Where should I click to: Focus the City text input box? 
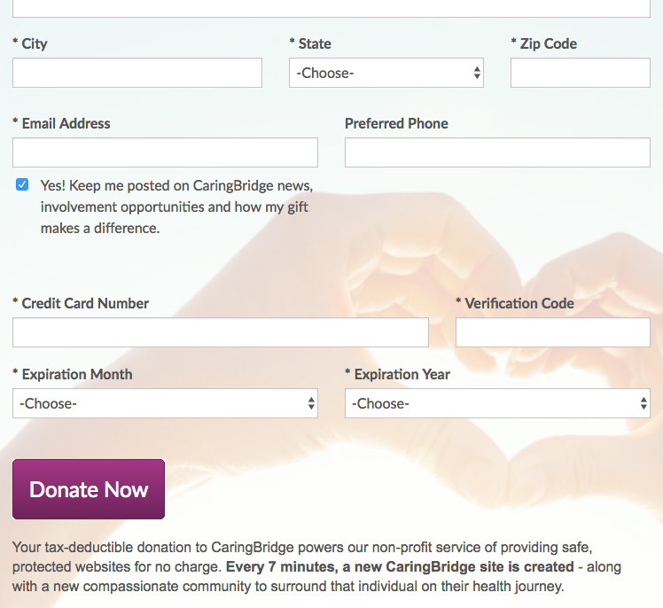[137, 73]
